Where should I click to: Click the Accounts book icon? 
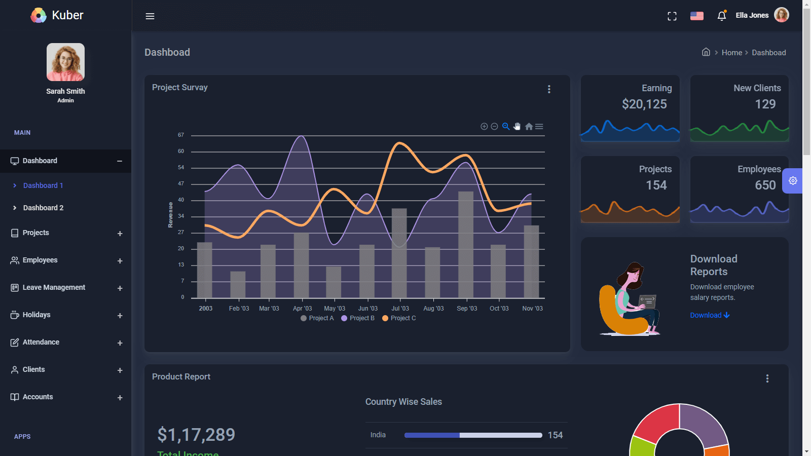coord(15,397)
